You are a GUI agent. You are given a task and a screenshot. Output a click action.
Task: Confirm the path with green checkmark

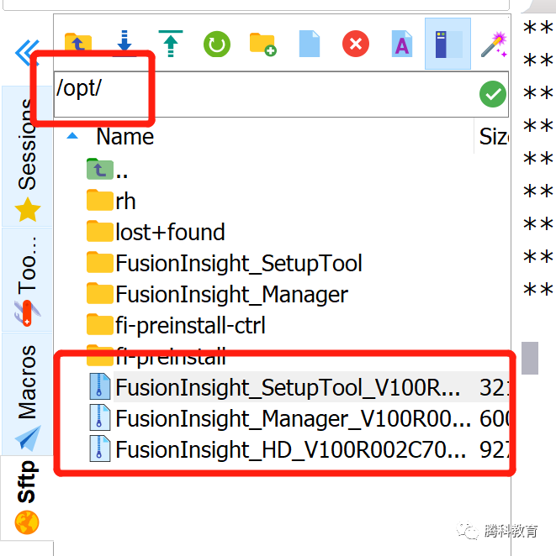point(493,94)
